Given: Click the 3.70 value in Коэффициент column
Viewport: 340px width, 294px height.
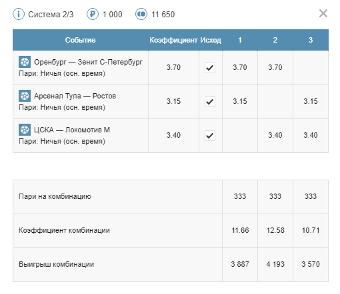Looking at the screenshot, I should pos(173,67).
